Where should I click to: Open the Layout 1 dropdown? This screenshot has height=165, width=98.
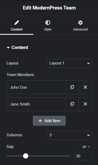click(70, 63)
